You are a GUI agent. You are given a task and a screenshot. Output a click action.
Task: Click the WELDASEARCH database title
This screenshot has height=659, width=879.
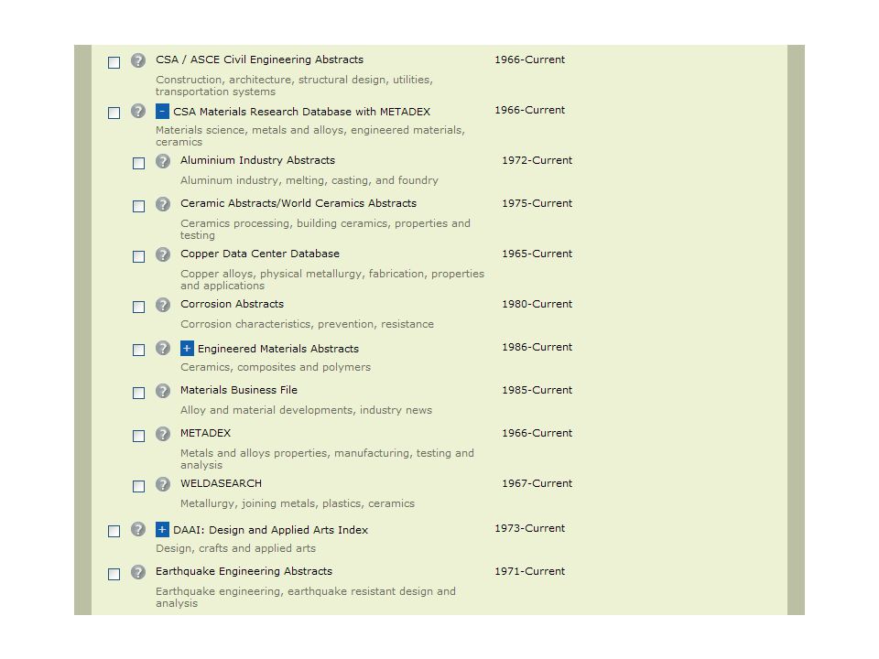tap(221, 483)
